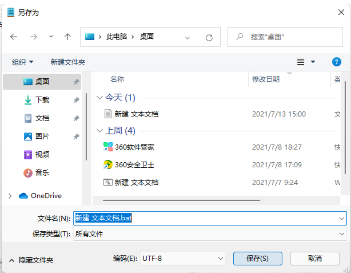Select 360软件管家 shortcut in file list
Image resolution: width=351 pixels, height=273 pixels.
tap(129, 147)
